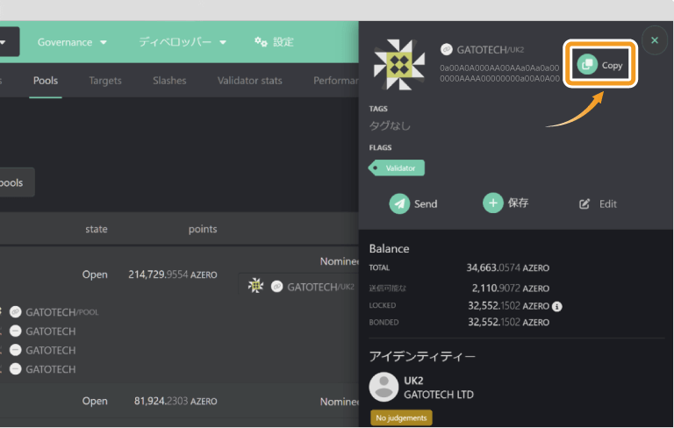Click the bonded 32,552.1502 AZERO value
674x428 pixels.
click(508, 322)
